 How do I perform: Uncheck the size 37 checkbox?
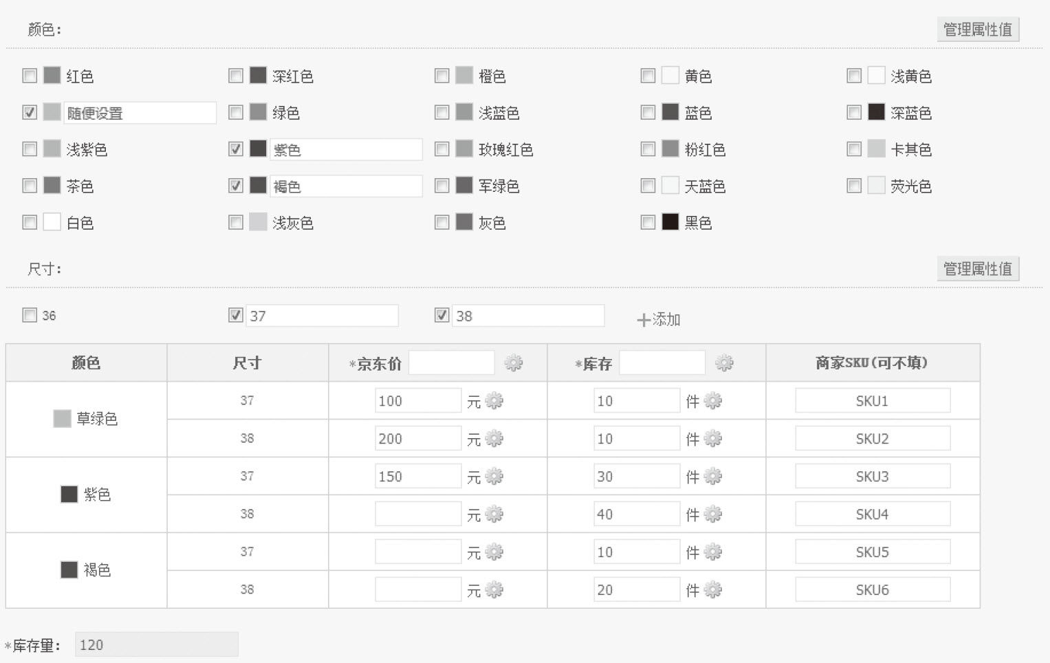tap(236, 315)
